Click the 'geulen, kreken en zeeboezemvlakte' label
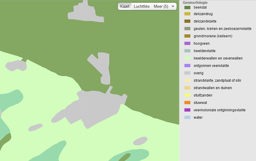 coord(222,29)
